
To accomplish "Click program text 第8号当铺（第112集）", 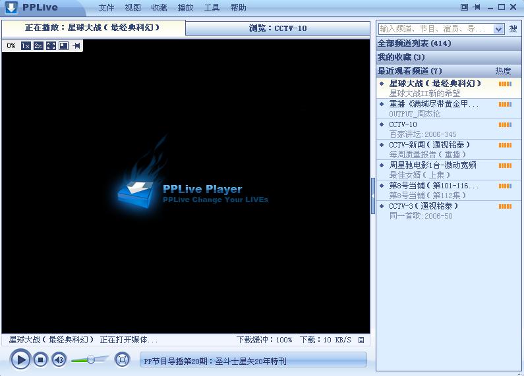I will (427, 196).
